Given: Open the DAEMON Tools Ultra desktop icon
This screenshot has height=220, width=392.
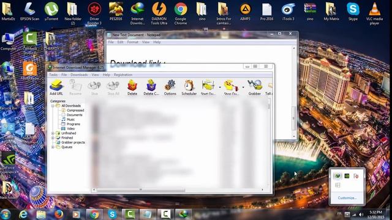Looking at the screenshot, I should point(159,13).
